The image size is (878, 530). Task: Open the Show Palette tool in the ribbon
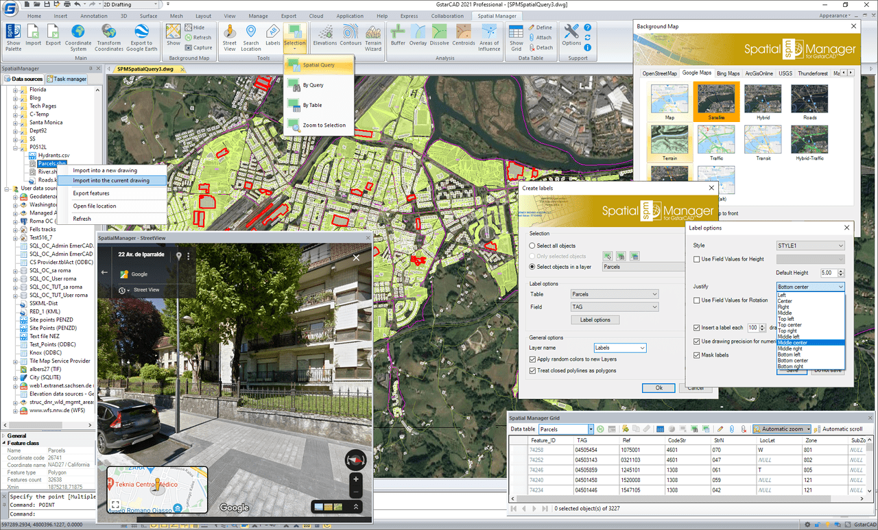click(x=13, y=37)
